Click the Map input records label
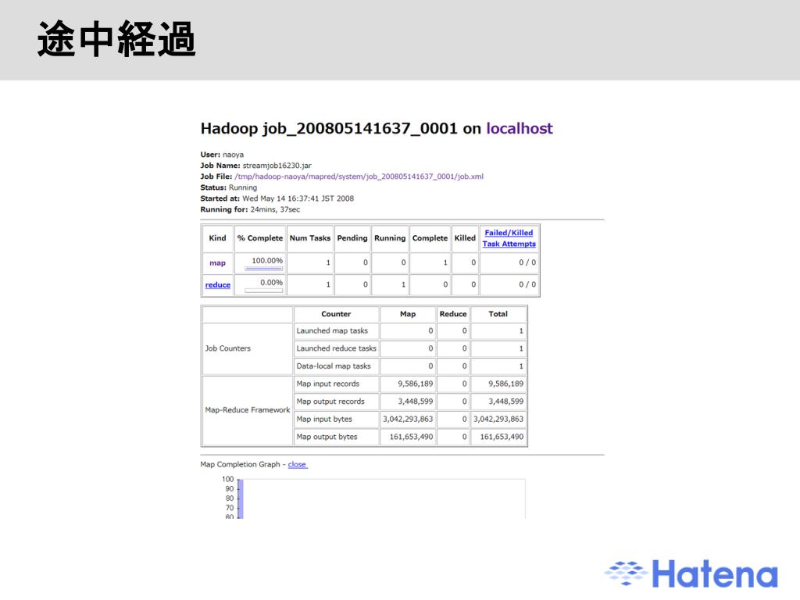Screen dimensions: 800x600 tap(328, 384)
